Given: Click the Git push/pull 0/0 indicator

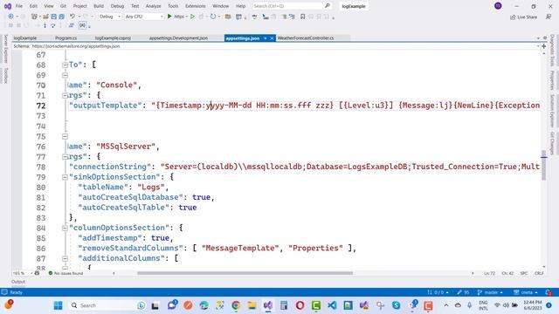Looking at the screenshot, I should [438, 292].
